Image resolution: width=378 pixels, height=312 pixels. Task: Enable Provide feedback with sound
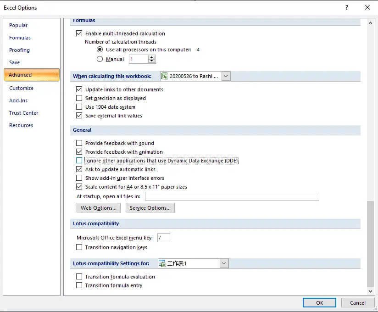point(79,143)
